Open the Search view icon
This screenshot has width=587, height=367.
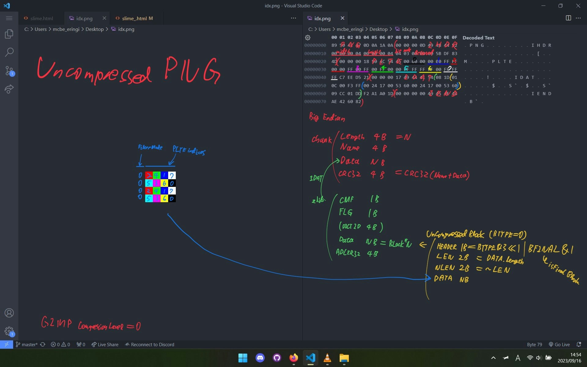(x=9, y=52)
